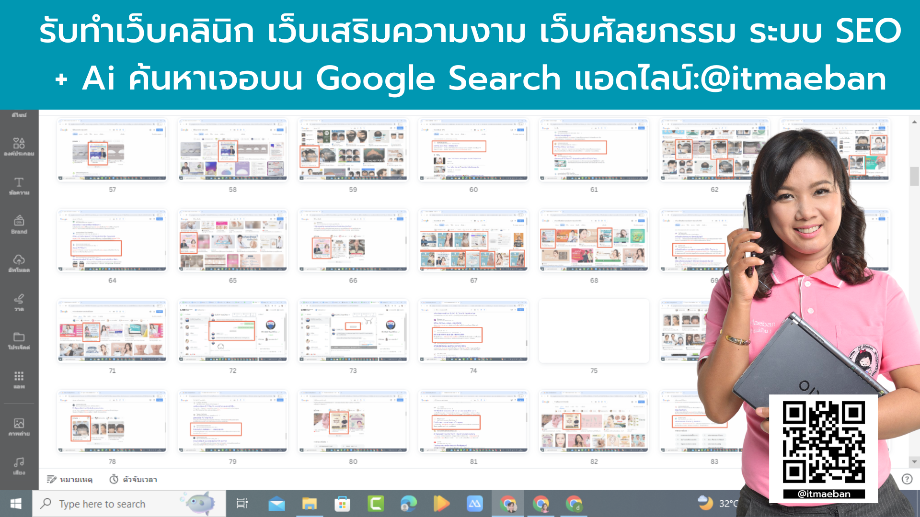
Task: Open the อัพโหลด (Uploads) panel
Action: pyautogui.click(x=19, y=263)
